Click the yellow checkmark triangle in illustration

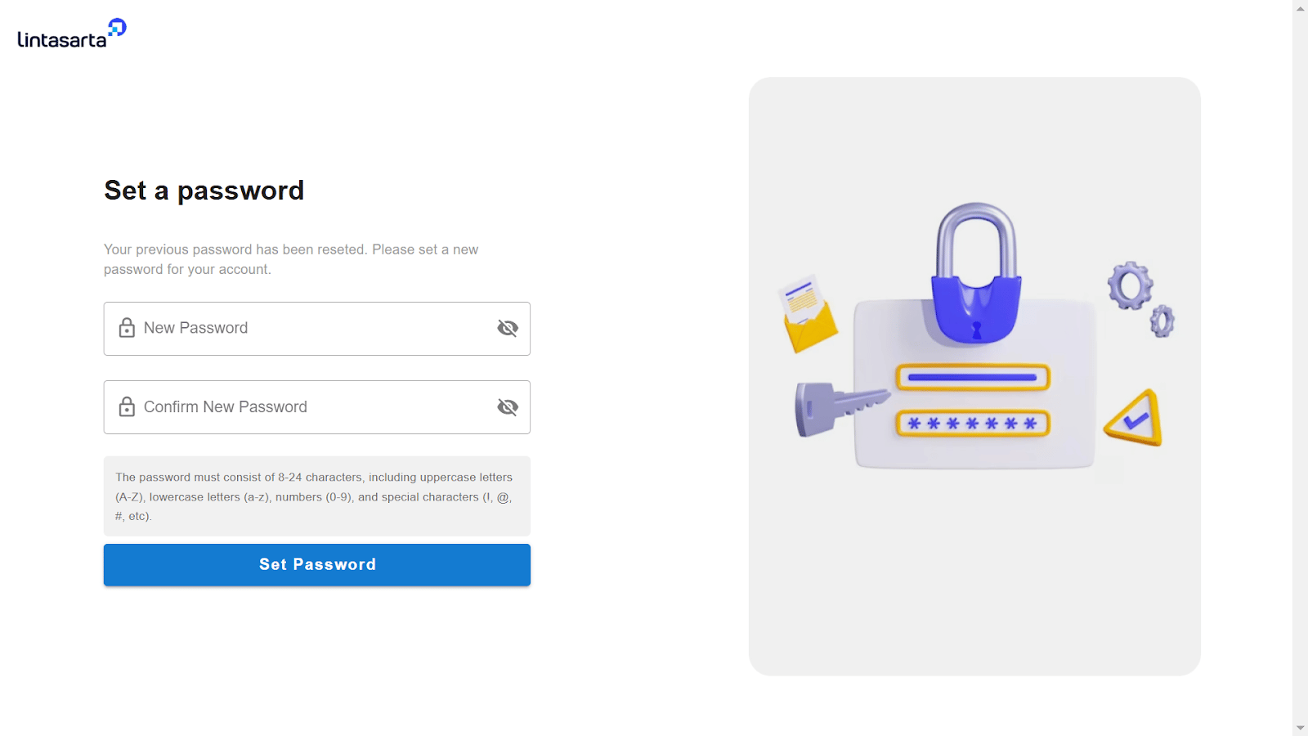coord(1134,418)
